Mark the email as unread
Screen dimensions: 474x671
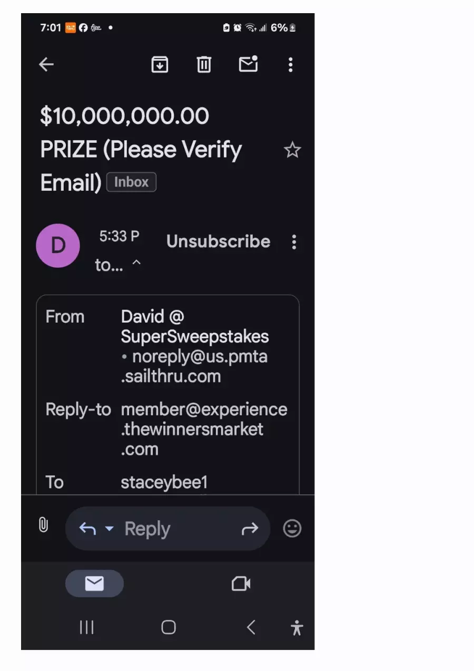point(249,64)
